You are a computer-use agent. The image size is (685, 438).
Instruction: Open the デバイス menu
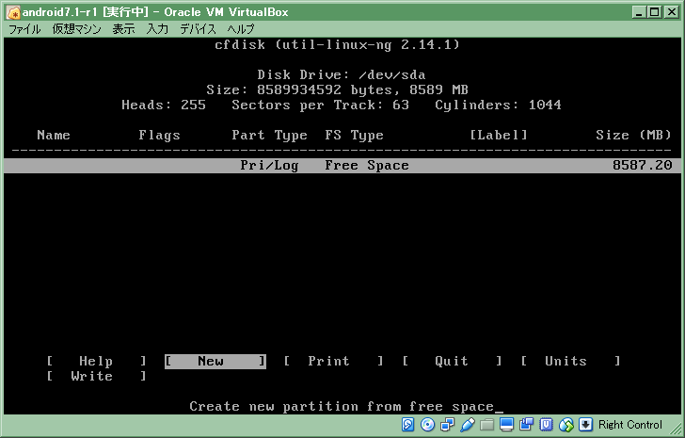(198, 29)
